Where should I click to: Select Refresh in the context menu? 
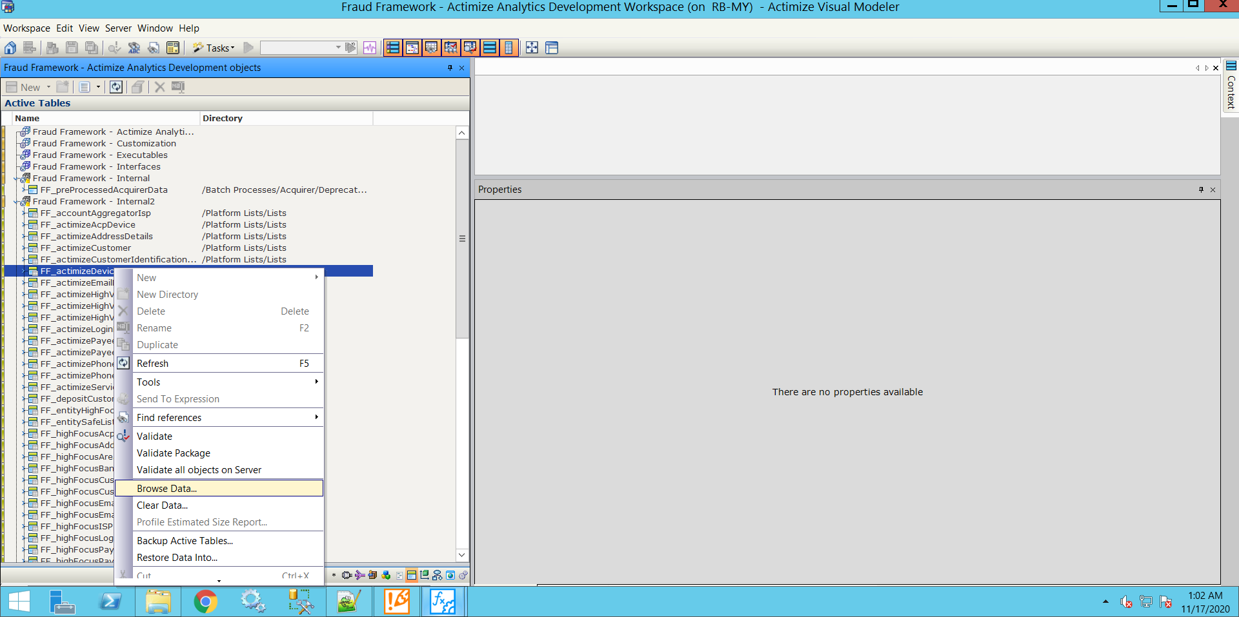click(219, 363)
